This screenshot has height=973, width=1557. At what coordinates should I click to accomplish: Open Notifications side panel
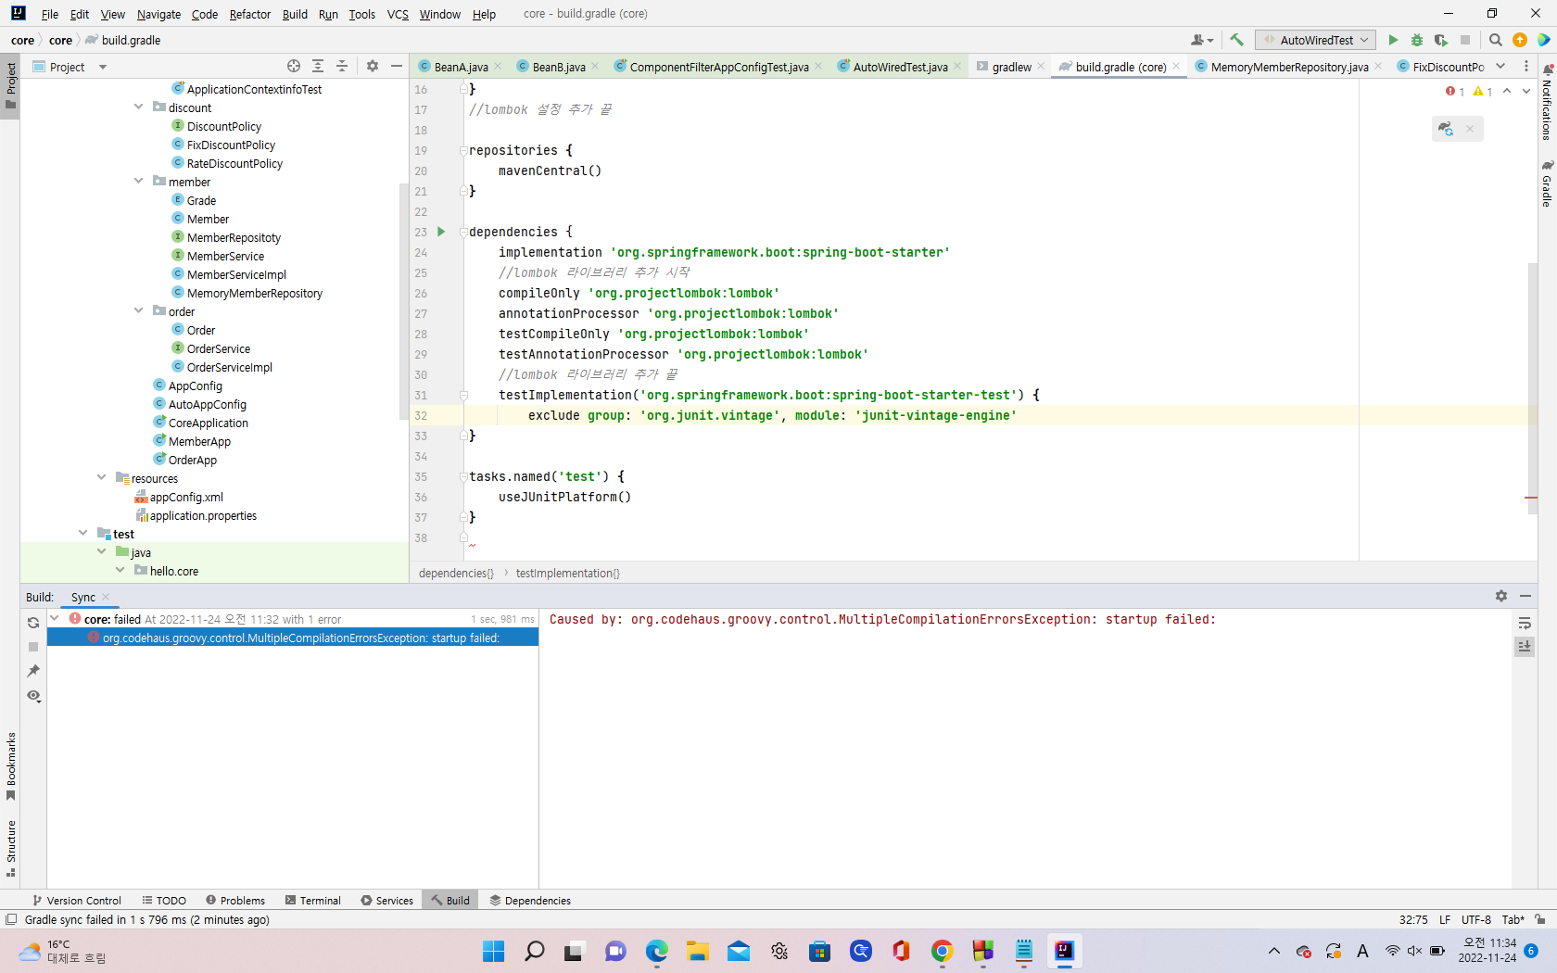click(x=1547, y=103)
